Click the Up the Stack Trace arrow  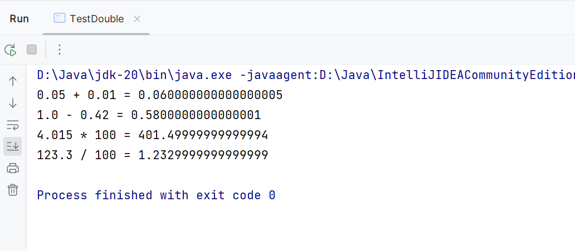(13, 81)
